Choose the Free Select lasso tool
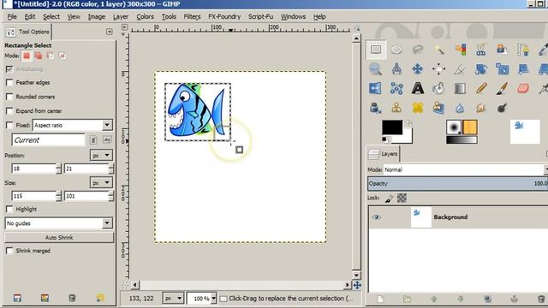Screen dimensions: 548x308 418,50
